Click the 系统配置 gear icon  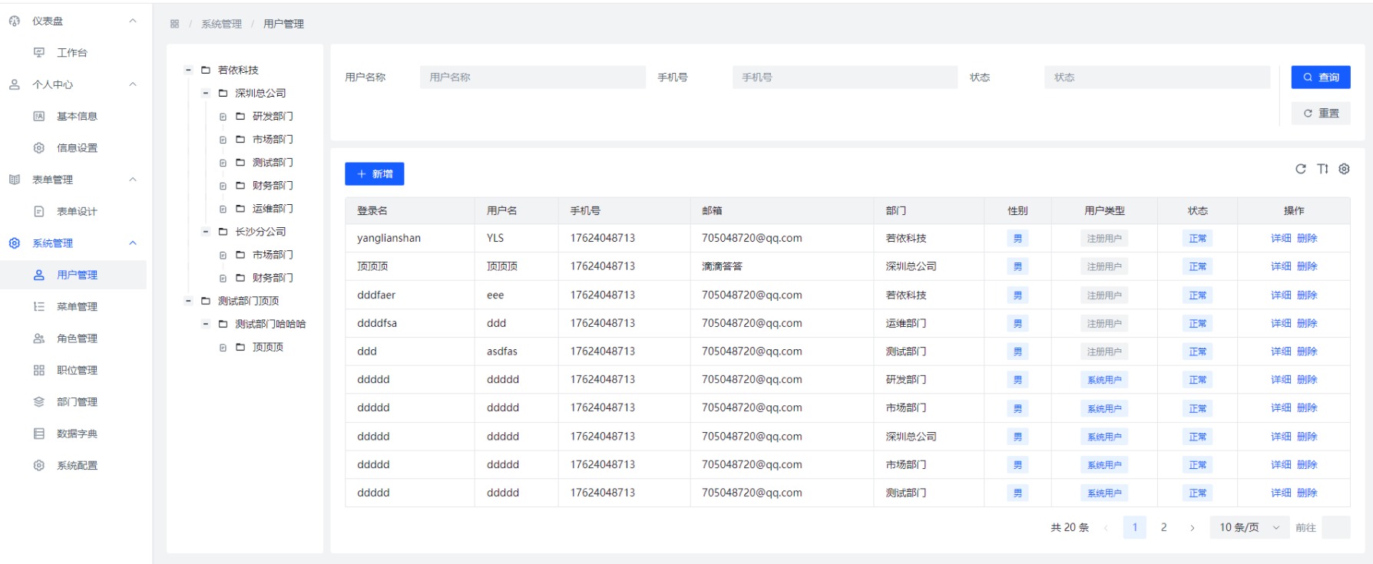[x=39, y=465]
